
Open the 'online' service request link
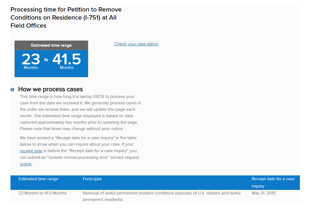point(25,164)
